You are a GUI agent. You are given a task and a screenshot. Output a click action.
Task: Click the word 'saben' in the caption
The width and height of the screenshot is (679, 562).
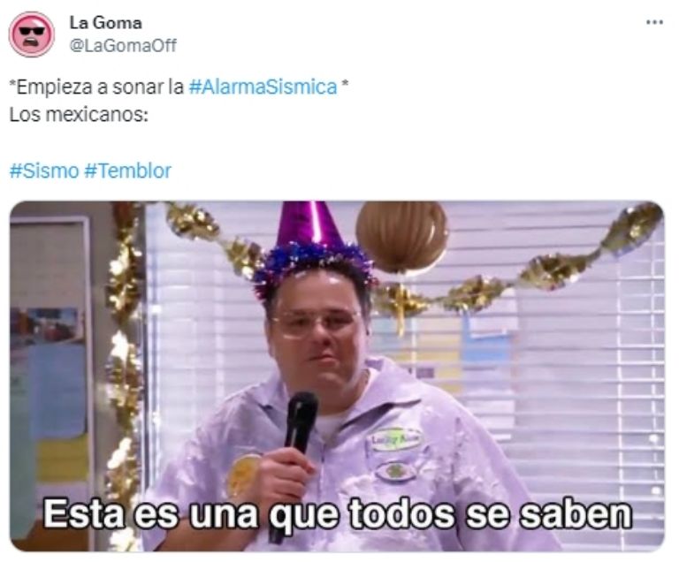pos(576,514)
